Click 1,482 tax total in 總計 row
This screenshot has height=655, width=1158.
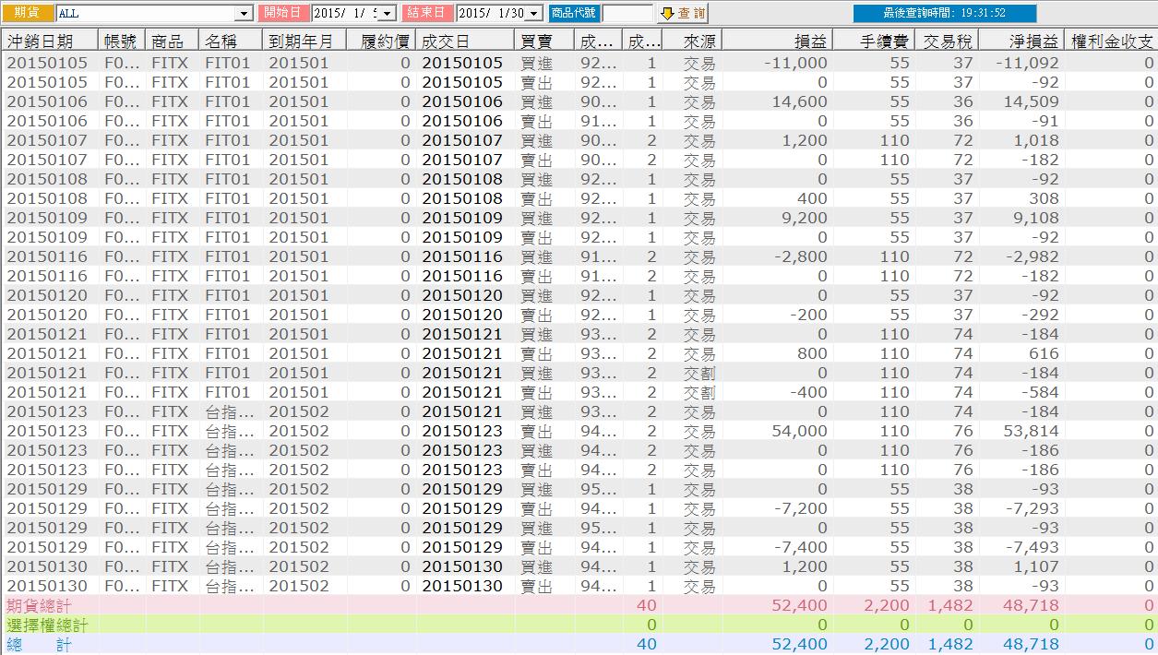point(950,644)
